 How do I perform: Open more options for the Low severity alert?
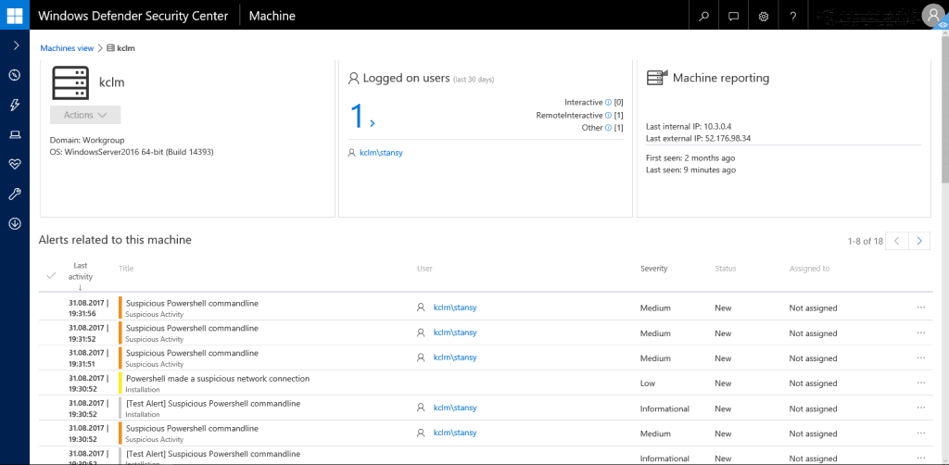920,383
